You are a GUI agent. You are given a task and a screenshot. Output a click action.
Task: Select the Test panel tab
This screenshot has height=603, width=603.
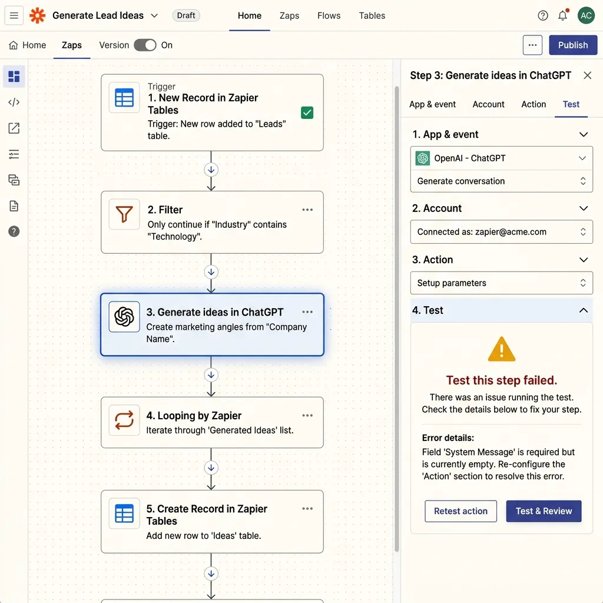click(571, 104)
